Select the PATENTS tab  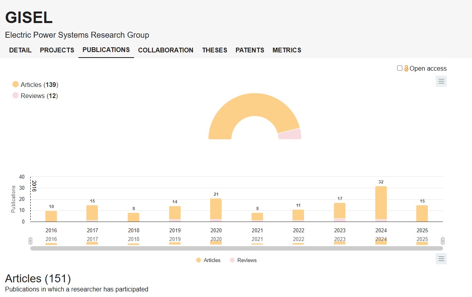click(x=250, y=50)
